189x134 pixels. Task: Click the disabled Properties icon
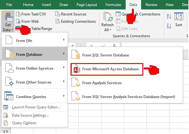click(x=118, y=21)
